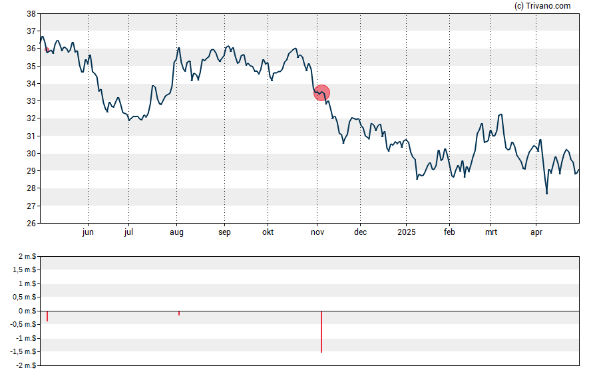Screen dimensions: 591x376
Task: Click the price axis label 33
Action: 31,101
